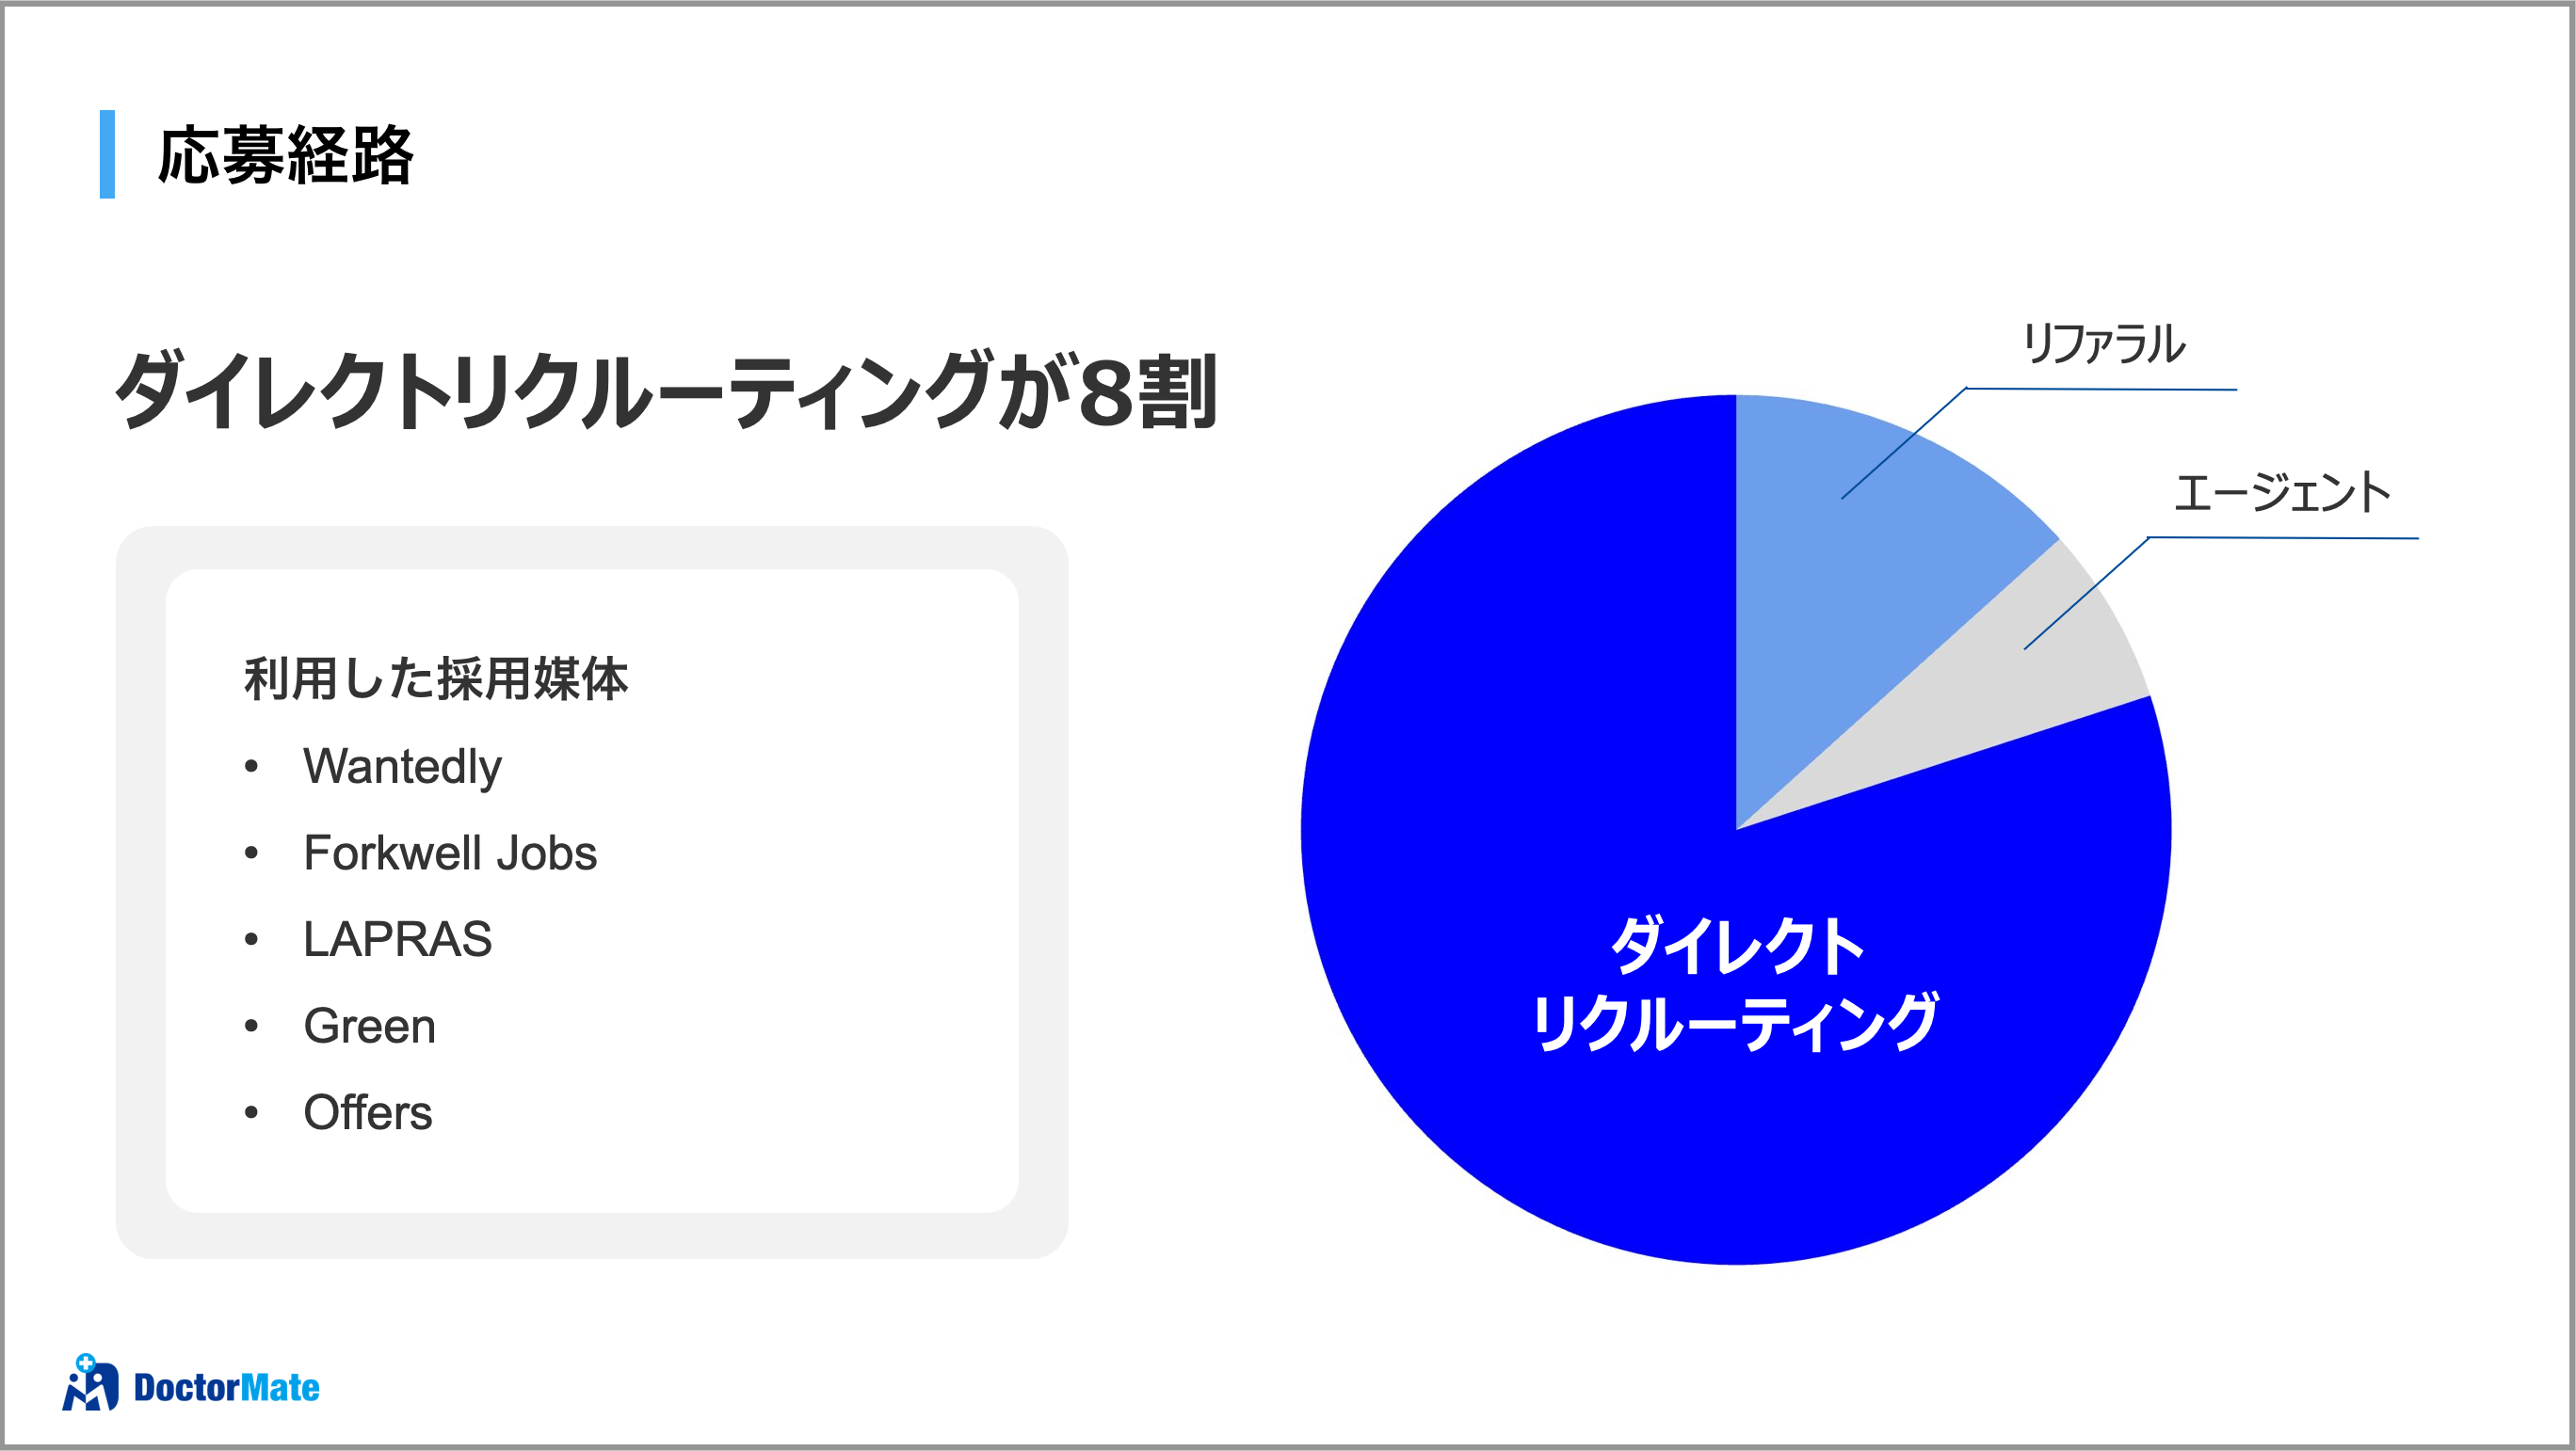The image size is (2576, 1451).
Task: Select the ダイレクトリクルーティングが8割 headline
Action: point(666,391)
